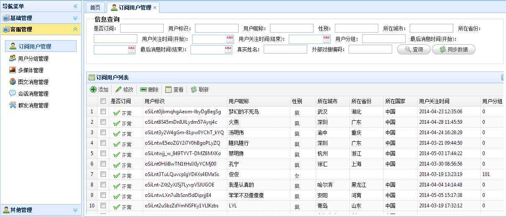
Task: Click the 黑龙江 province cell
Action: (359, 185)
